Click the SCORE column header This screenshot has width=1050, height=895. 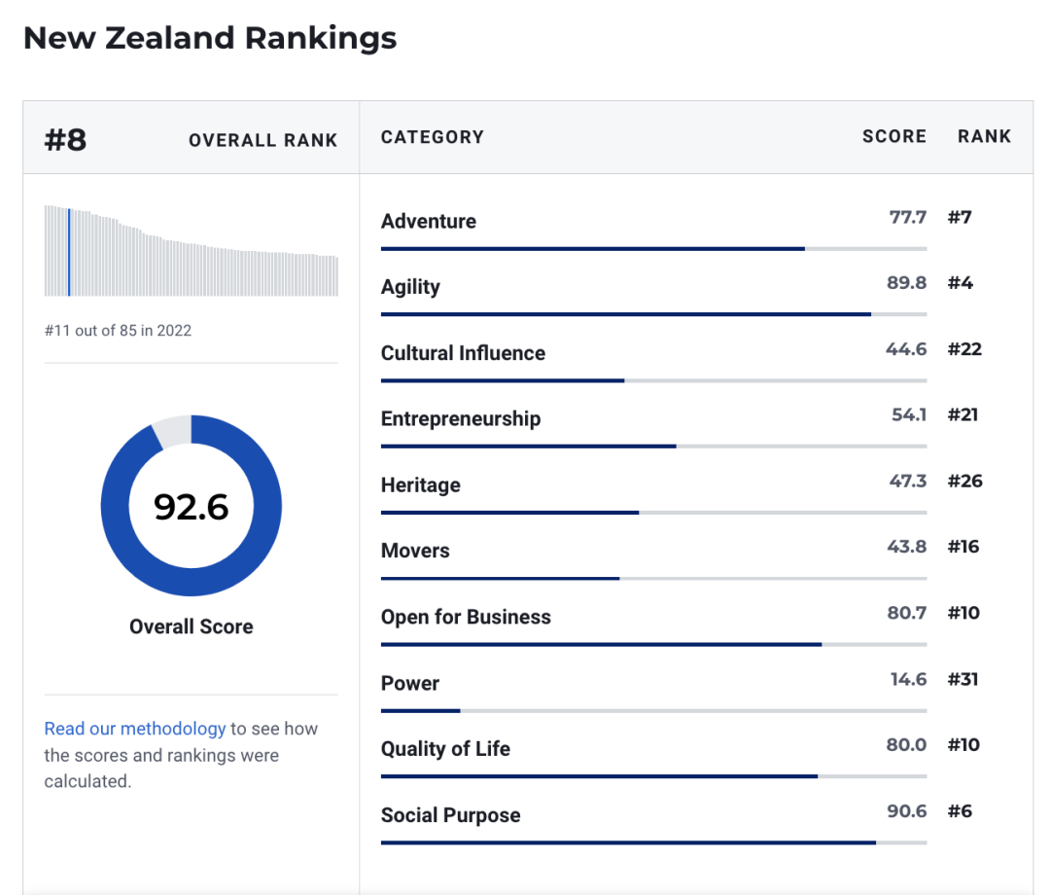pyautogui.click(x=894, y=137)
